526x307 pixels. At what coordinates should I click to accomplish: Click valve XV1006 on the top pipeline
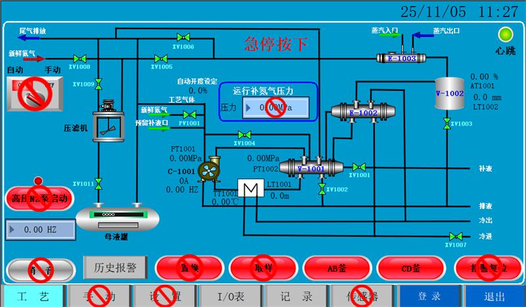[x=185, y=37]
